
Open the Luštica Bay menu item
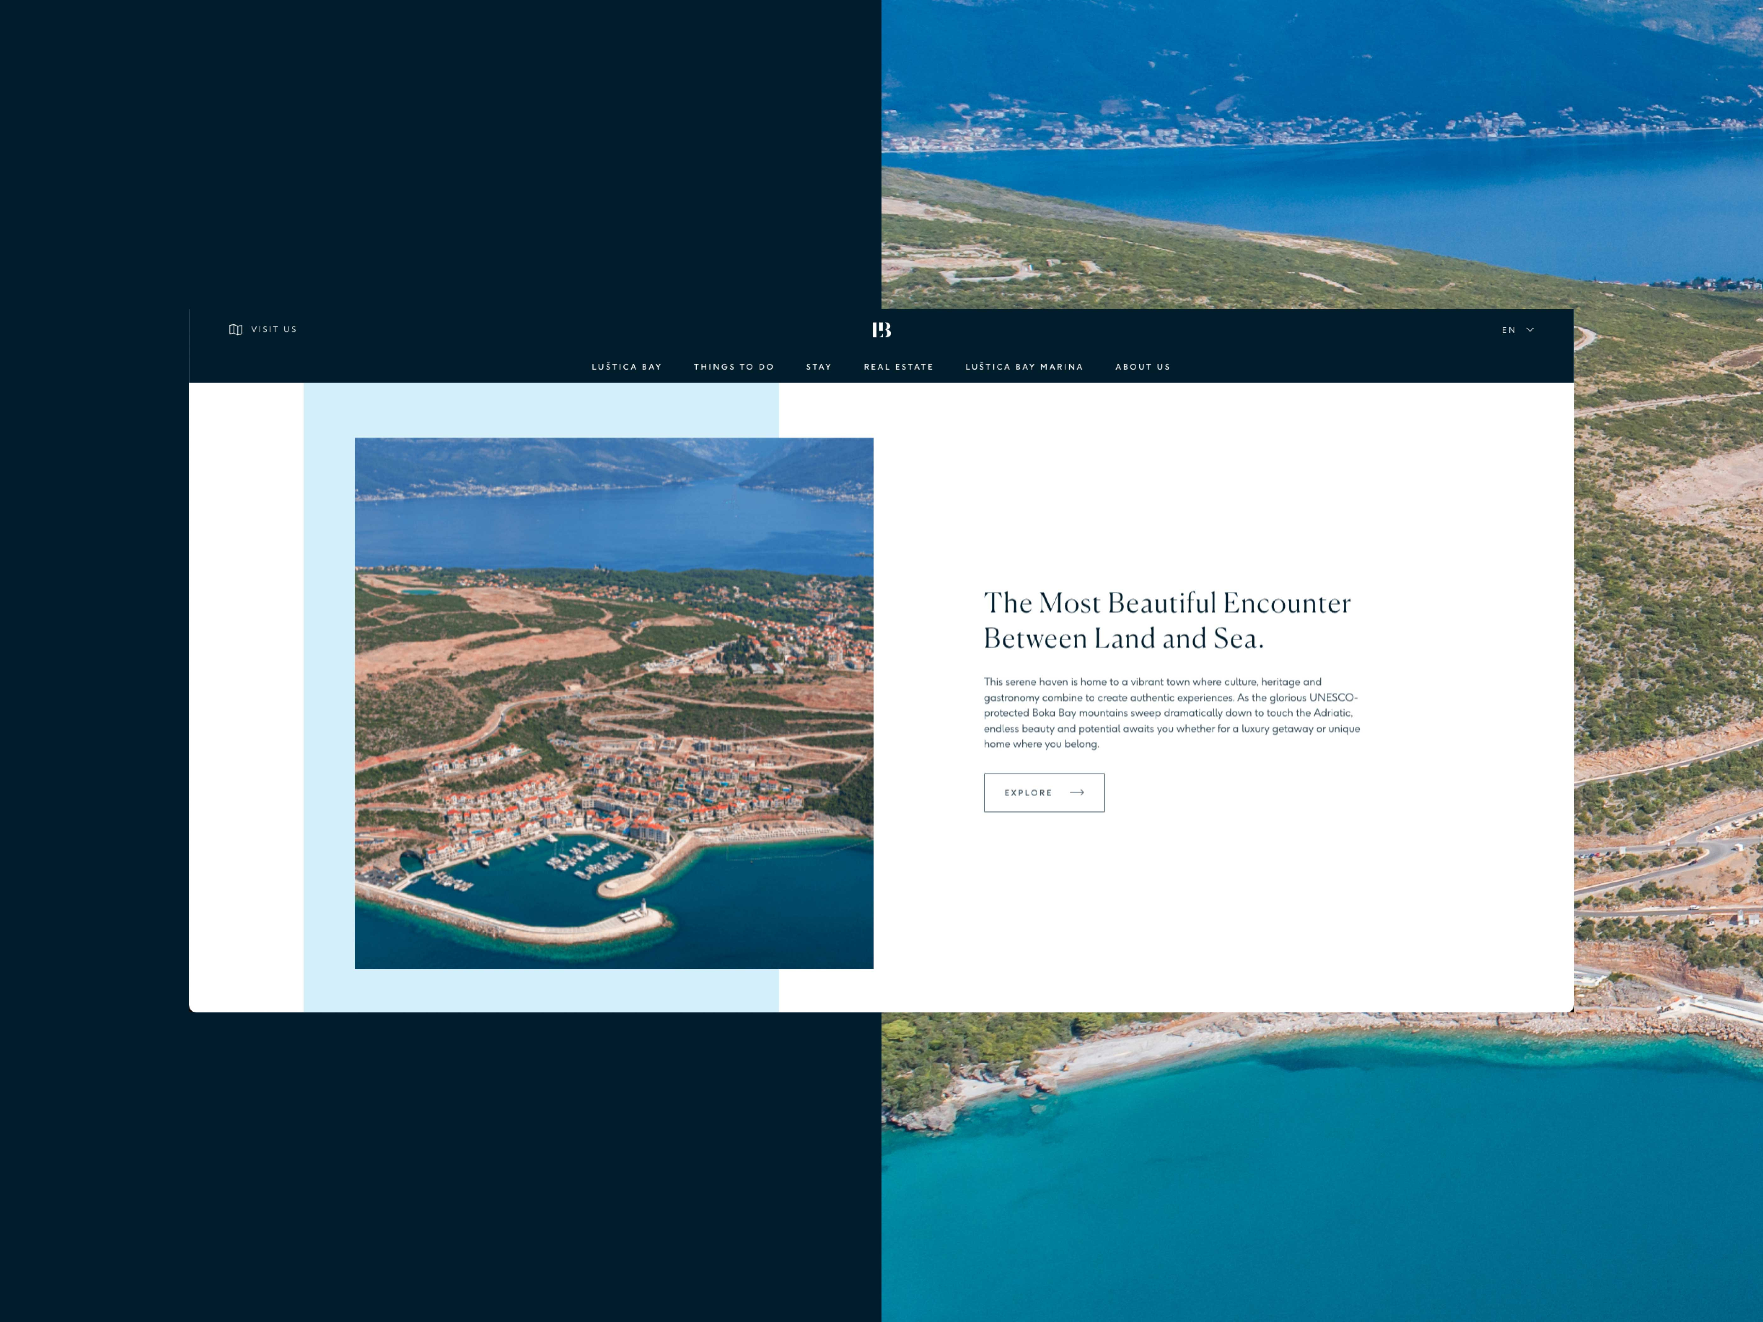(x=626, y=367)
